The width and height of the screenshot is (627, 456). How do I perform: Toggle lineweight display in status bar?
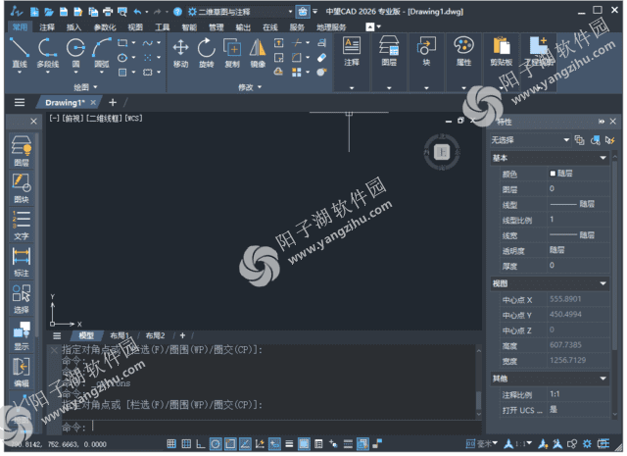pyautogui.click(x=289, y=443)
